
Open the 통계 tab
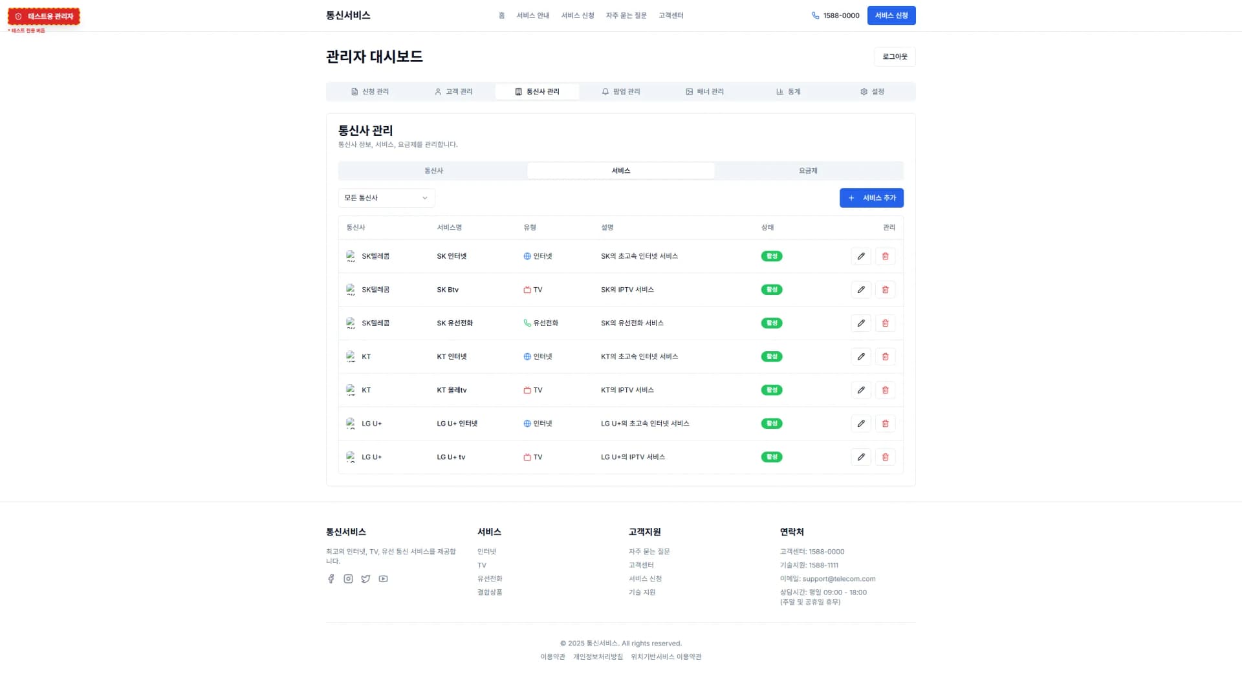click(788, 92)
